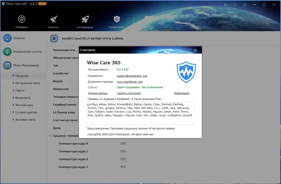Image resolution: width=281 pixels, height=184 pixels.
Task: Select Память in the hardware list
Action: click(20, 90)
